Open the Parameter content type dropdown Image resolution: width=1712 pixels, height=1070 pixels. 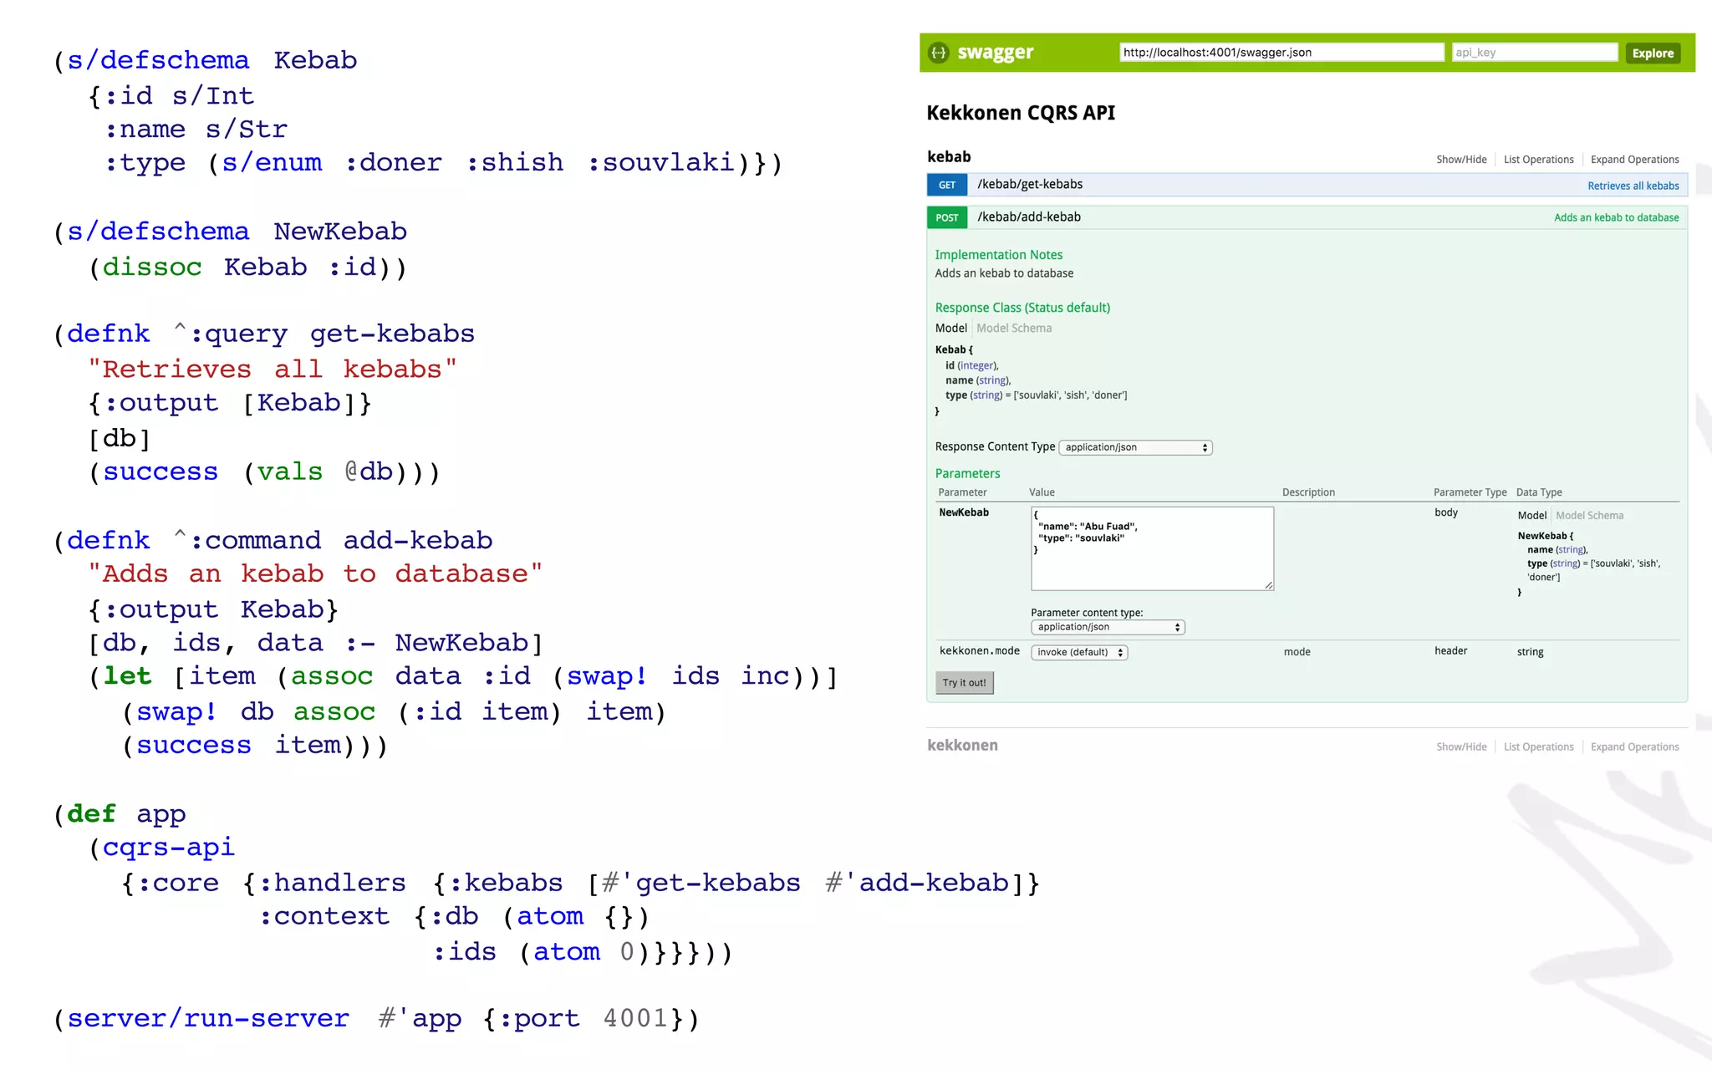tap(1108, 627)
